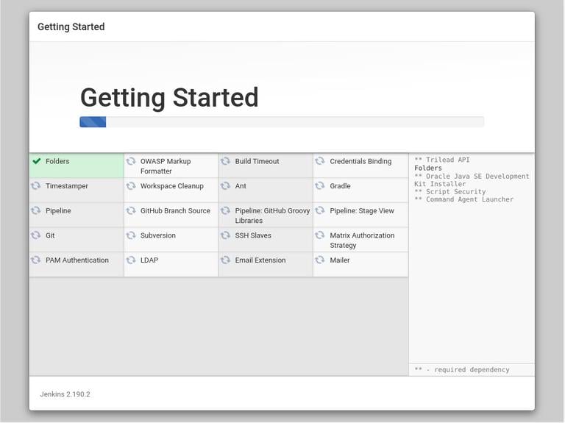Click the sync icon next to Pipeline
Viewport: 565px width, 423px height.
[x=36, y=210]
